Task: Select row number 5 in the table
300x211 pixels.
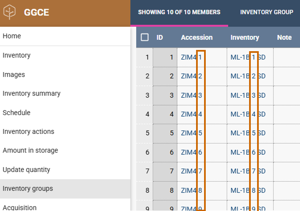Action: click(147, 133)
